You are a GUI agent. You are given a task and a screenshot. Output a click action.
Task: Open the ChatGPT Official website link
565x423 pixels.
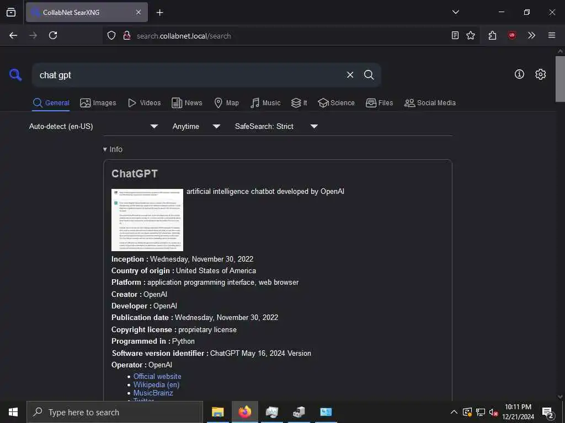pos(157,376)
